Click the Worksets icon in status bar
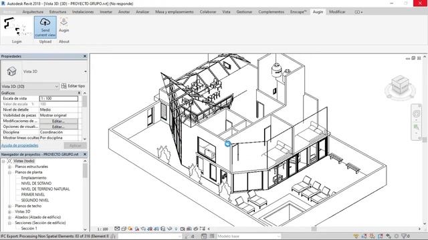The width and height of the screenshot is (428, 240). [x=113, y=236]
